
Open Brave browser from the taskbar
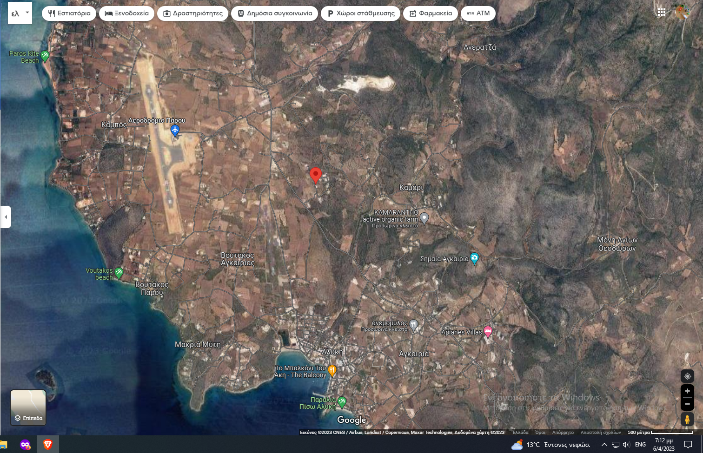tap(47, 445)
